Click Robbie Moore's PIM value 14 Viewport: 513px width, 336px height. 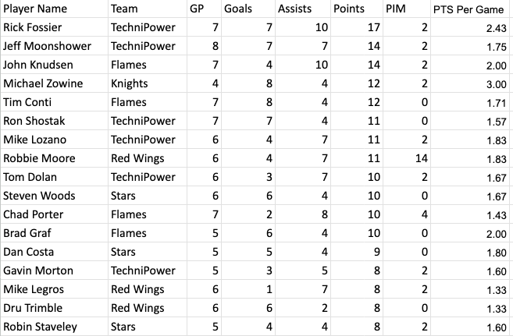[407, 158]
